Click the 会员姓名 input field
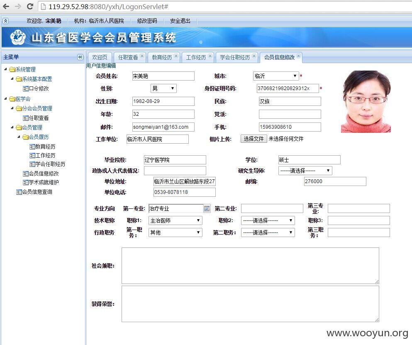Viewport: 412px width, 345px height. [163, 76]
